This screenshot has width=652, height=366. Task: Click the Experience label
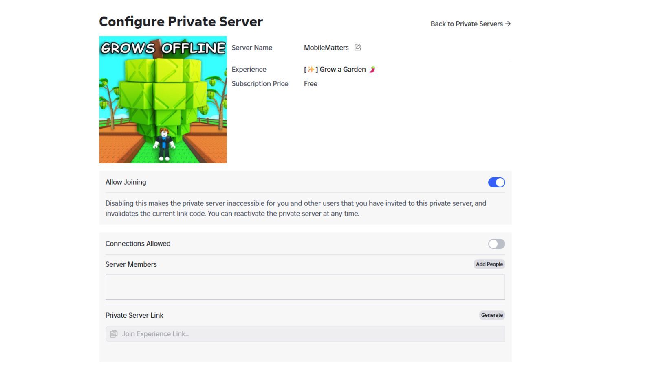249,70
